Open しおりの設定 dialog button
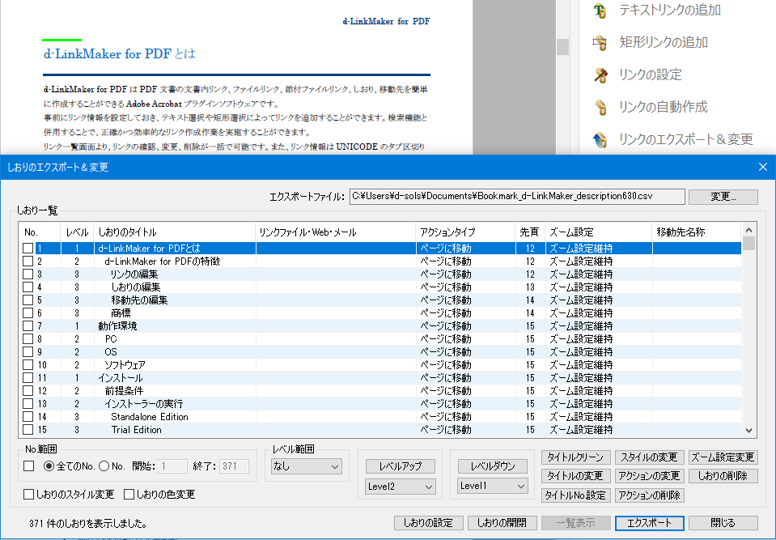Image resolution: width=776 pixels, height=540 pixels. (429, 523)
